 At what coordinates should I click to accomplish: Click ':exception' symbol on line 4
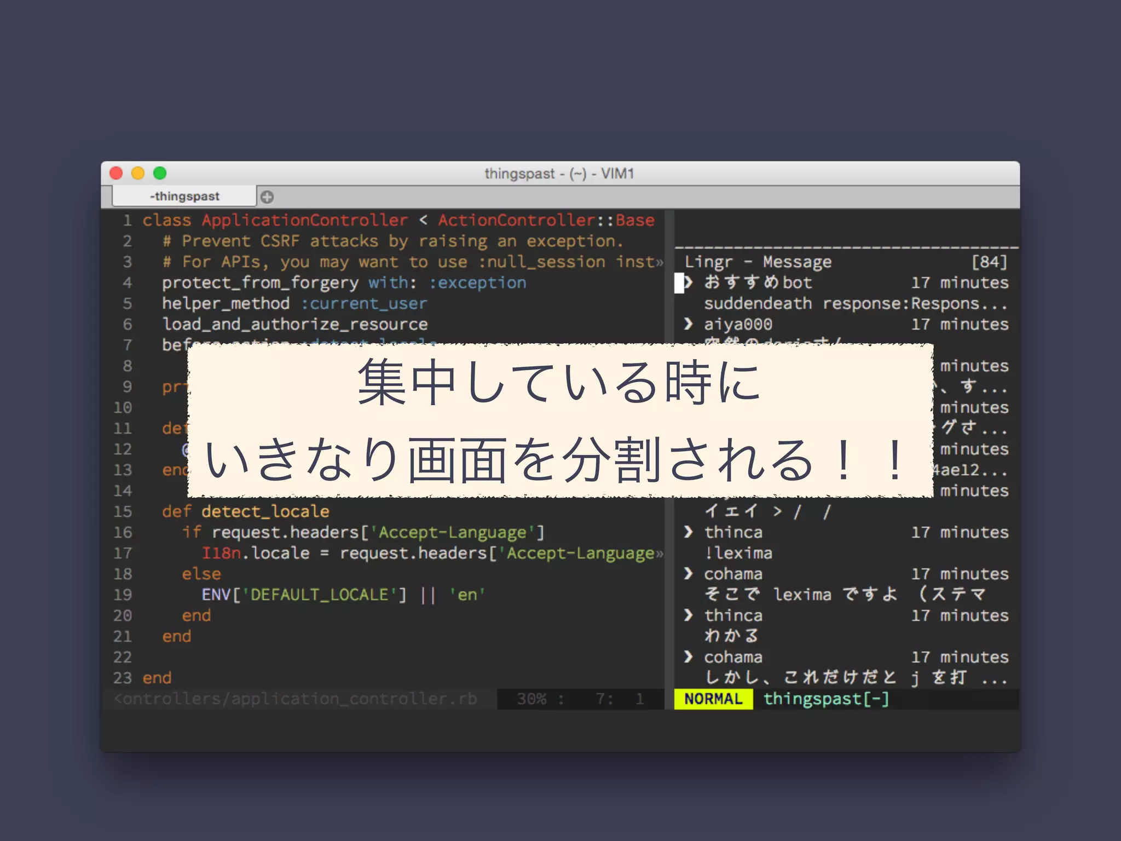477,283
